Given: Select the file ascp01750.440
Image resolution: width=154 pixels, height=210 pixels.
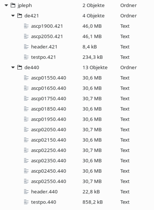Looking at the screenshot, I should tap(49, 98).
